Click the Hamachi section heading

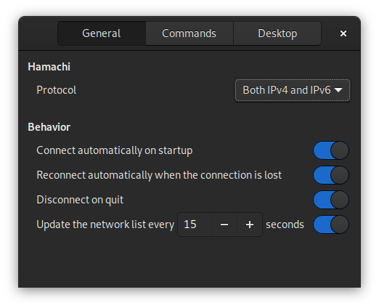coord(49,67)
